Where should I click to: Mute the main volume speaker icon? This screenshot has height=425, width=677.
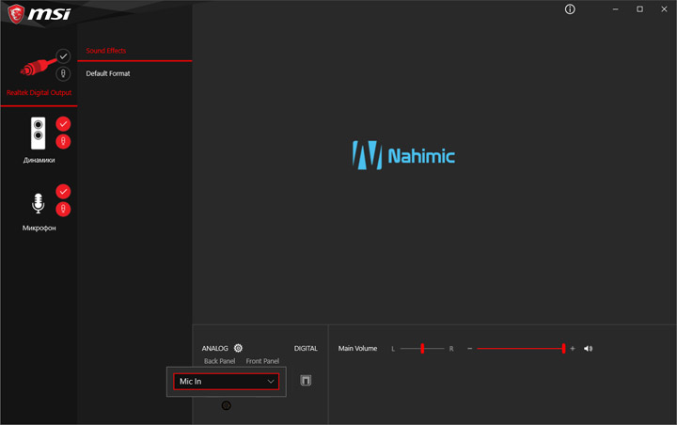(588, 349)
